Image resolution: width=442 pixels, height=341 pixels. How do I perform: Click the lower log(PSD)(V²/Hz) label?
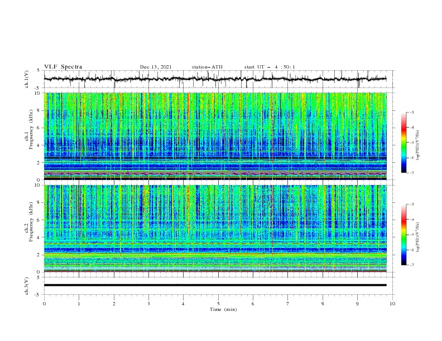(418, 237)
